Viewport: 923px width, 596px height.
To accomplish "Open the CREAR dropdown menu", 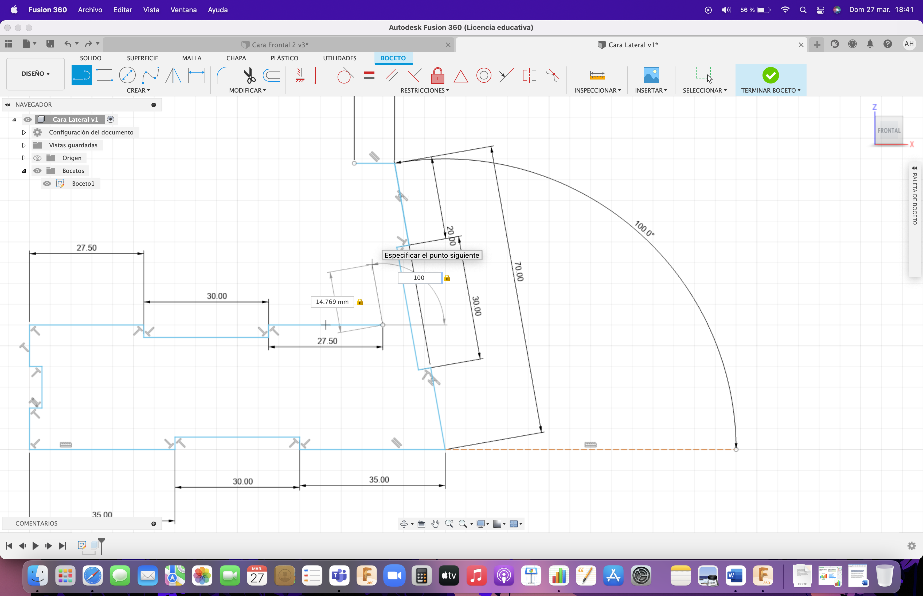I will point(138,90).
